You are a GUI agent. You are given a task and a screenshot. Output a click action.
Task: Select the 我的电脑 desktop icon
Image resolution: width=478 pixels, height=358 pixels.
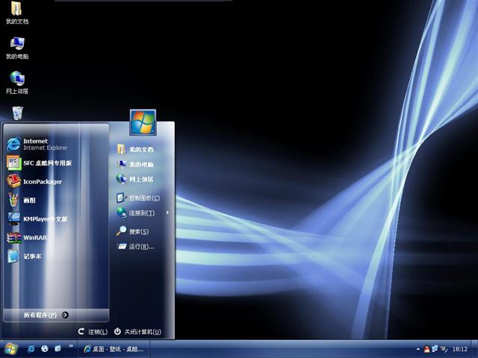tap(17, 48)
